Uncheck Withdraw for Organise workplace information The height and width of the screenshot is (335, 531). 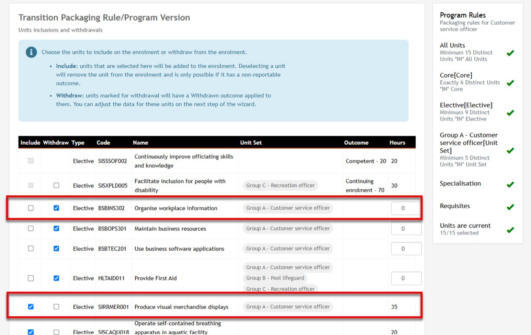(56, 208)
